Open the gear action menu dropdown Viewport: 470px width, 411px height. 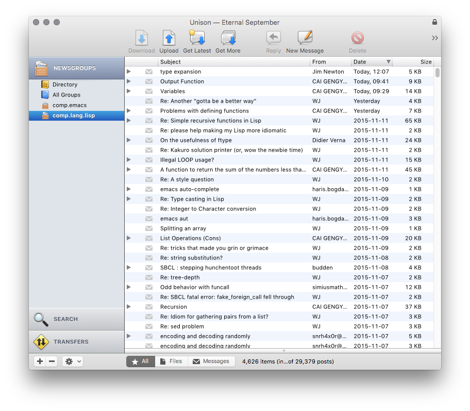tap(72, 361)
